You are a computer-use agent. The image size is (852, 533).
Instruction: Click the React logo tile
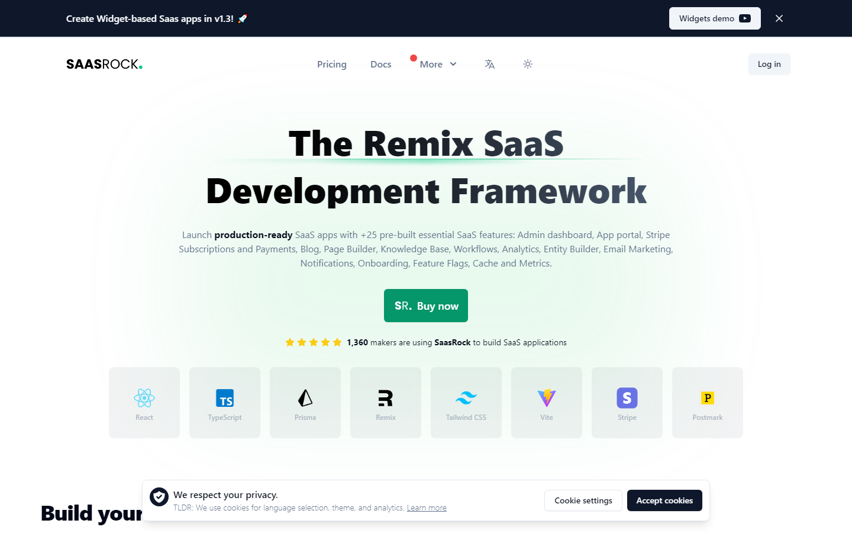(144, 403)
